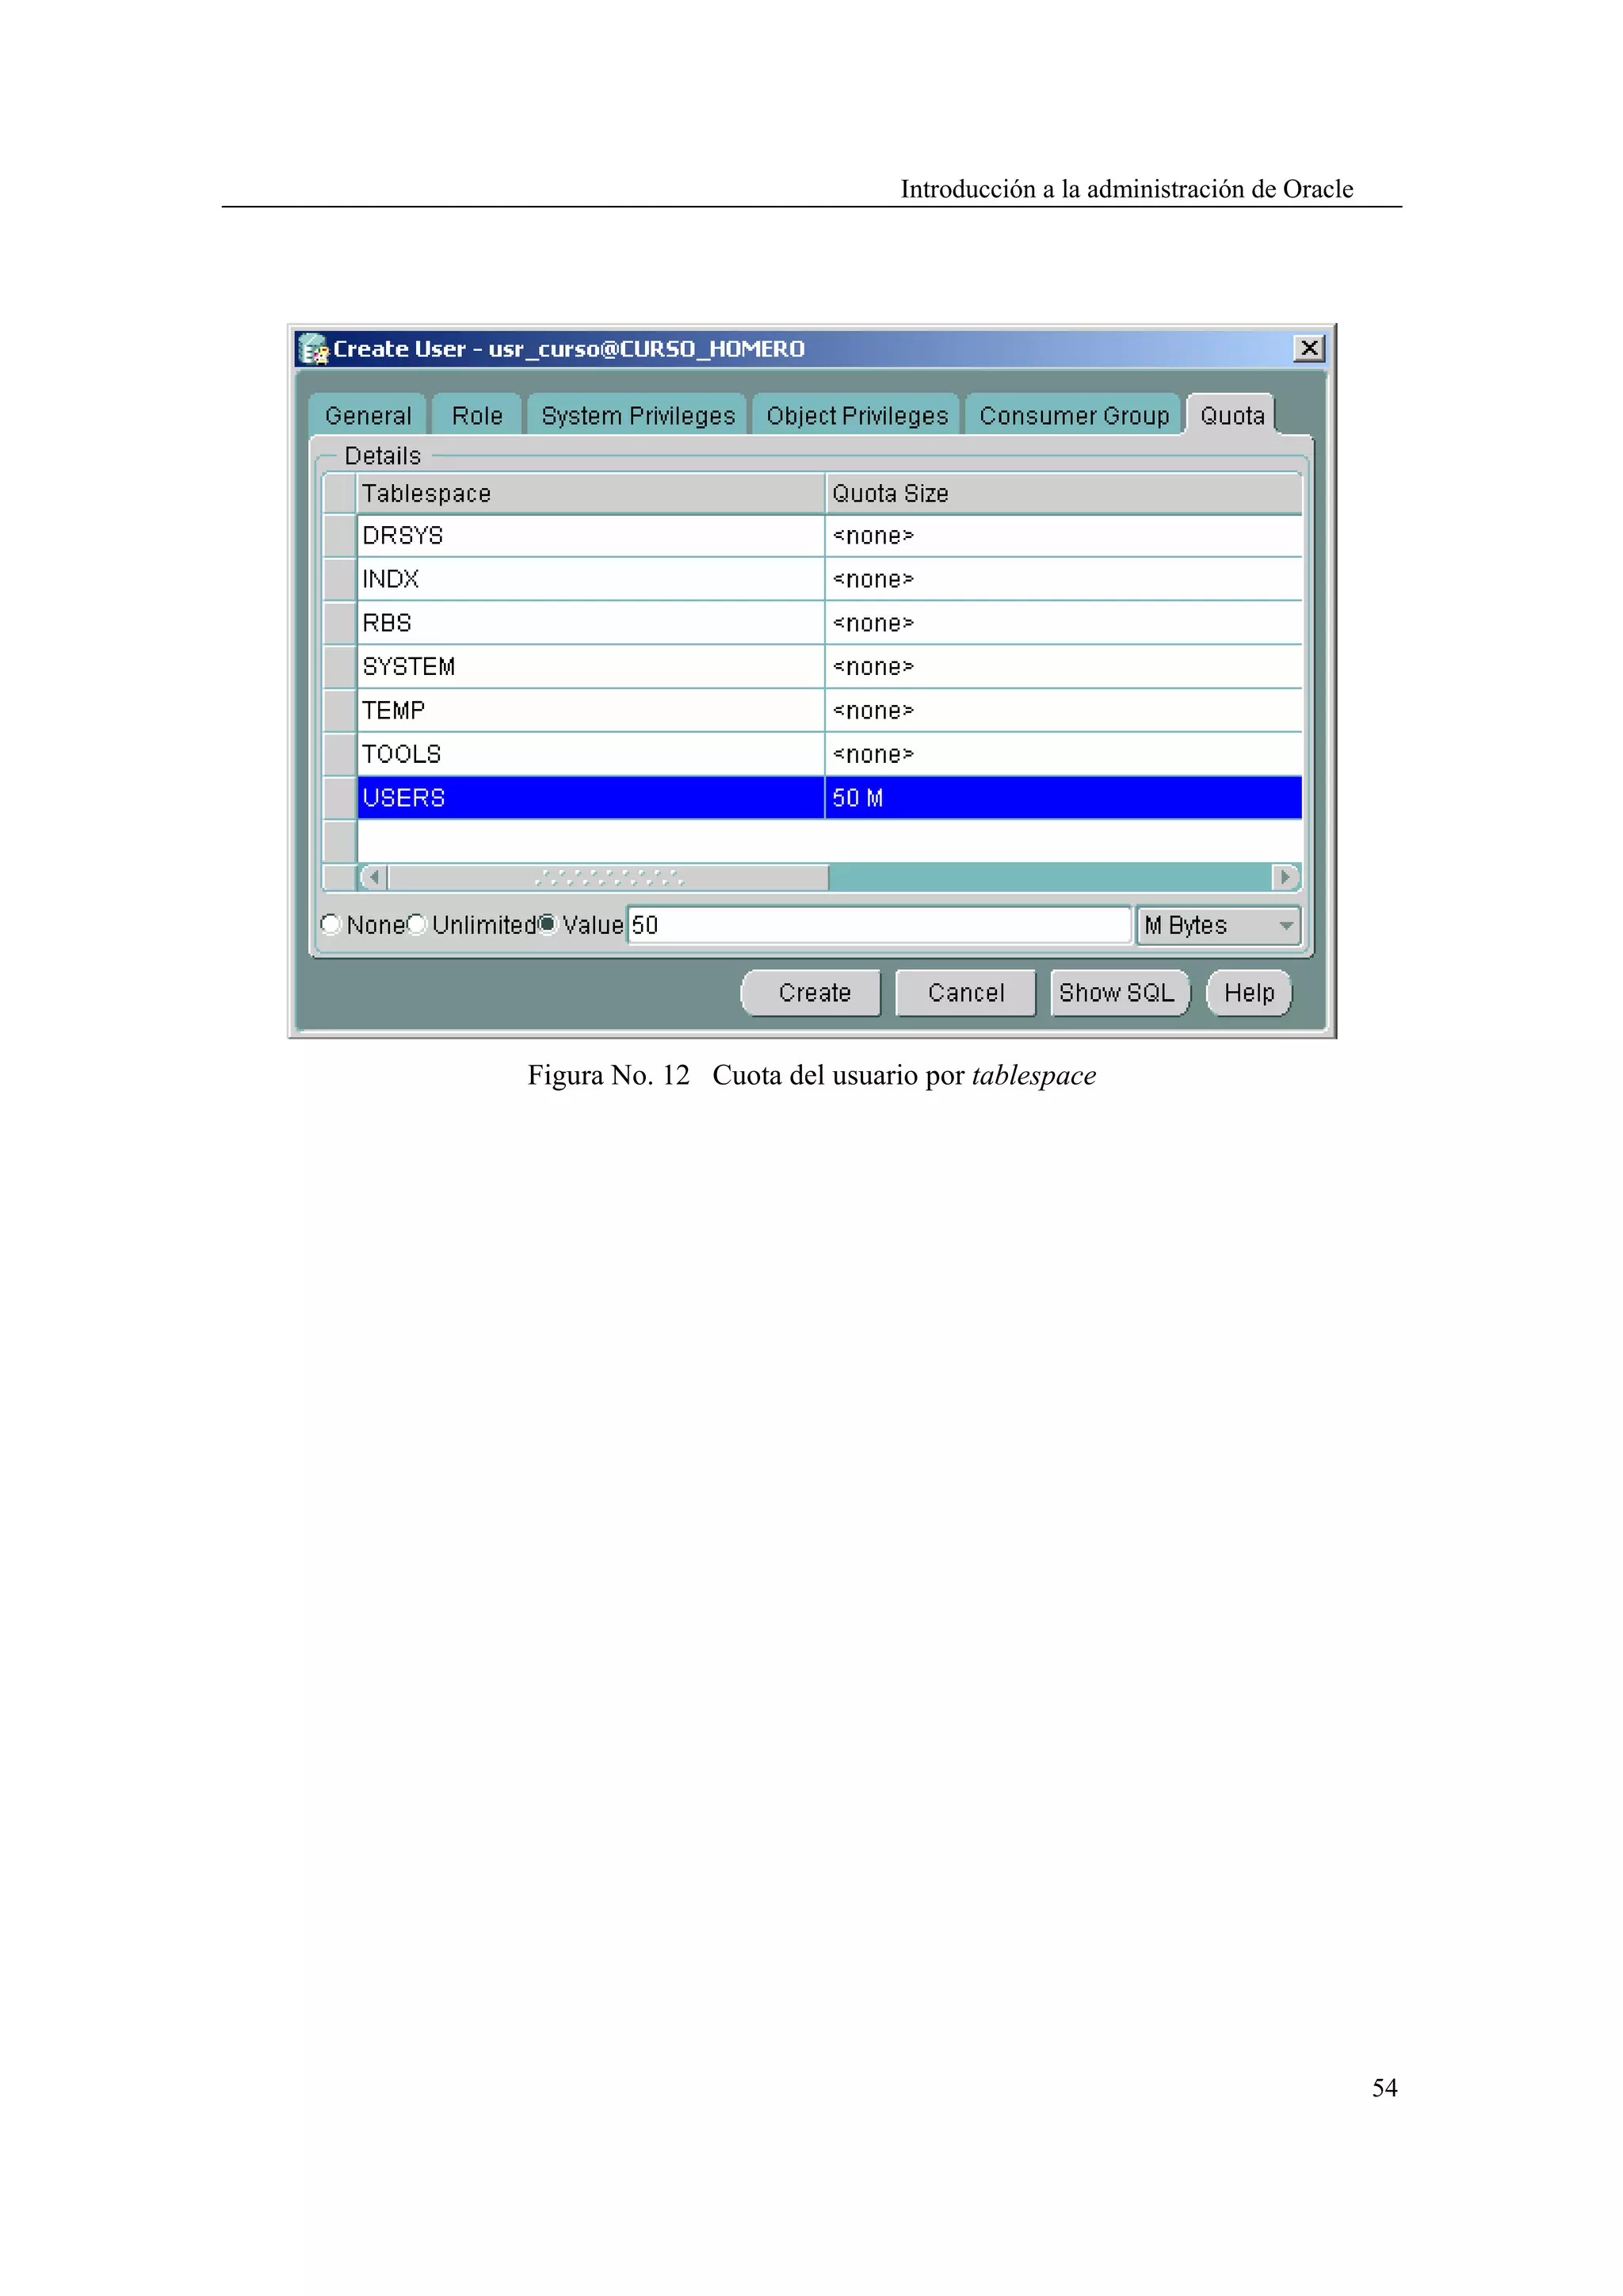The image size is (1623, 2296).
Task: Open the General tab
Action: [368, 415]
